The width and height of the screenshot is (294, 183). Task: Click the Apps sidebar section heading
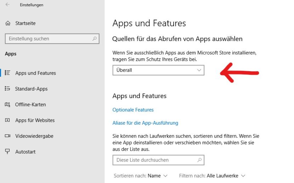click(11, 54)
